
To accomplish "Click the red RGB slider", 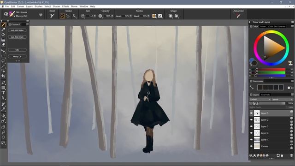I will (268, 70).
